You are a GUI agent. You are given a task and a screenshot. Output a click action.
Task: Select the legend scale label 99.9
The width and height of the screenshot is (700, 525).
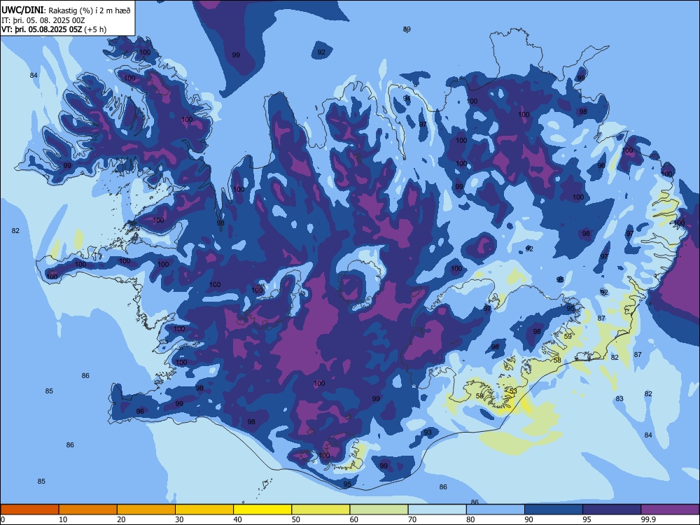point(647,519)
